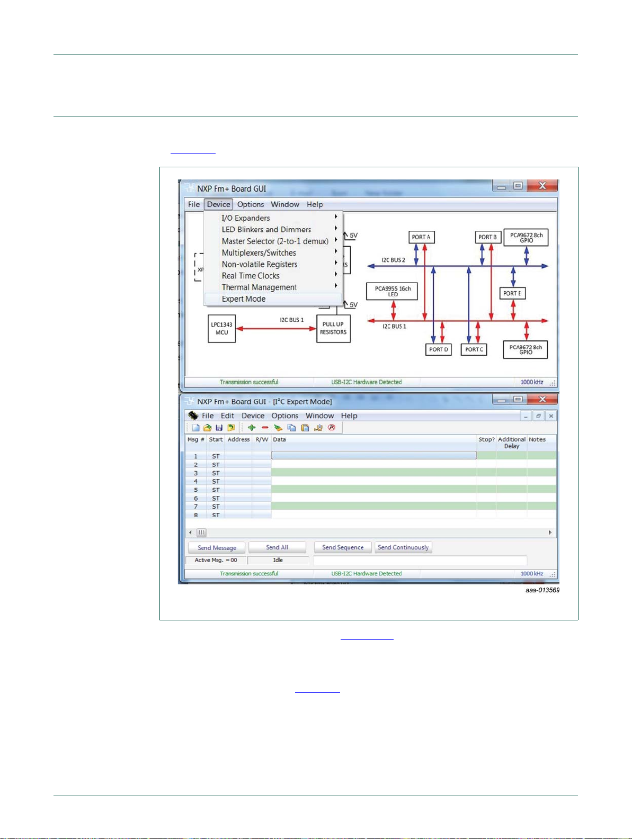Expand the Real Time Clocks submenu
This screenshot has height=839, width=632.
(273, 276)
